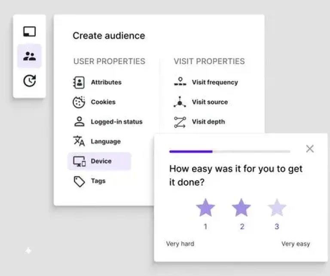Click the Attributes contact card icon
This screenshot has width=330, height=276.
pos(79,82)
